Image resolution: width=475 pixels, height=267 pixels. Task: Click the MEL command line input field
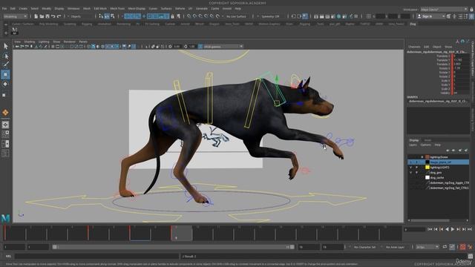[x=96, y=257]
